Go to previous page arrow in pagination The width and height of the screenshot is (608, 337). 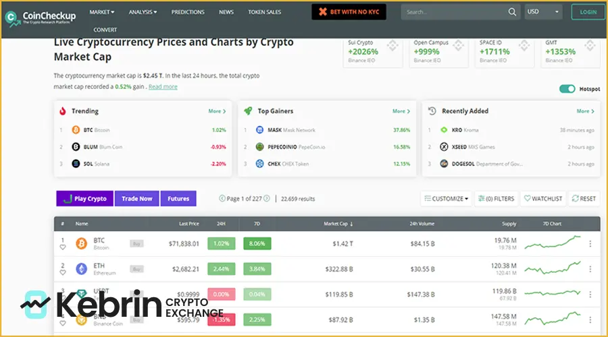(222, 198)
